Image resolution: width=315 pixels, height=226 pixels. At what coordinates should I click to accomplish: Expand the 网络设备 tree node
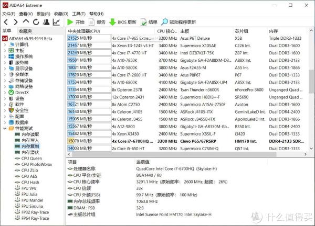(5, 86)
